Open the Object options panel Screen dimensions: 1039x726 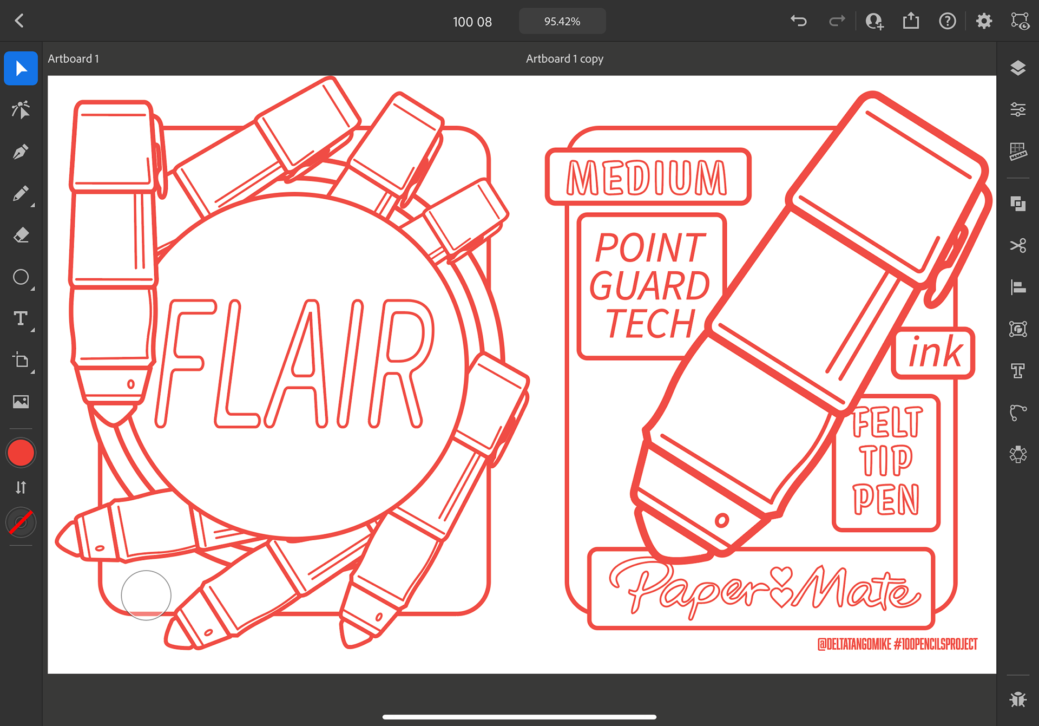(1018, 329)
